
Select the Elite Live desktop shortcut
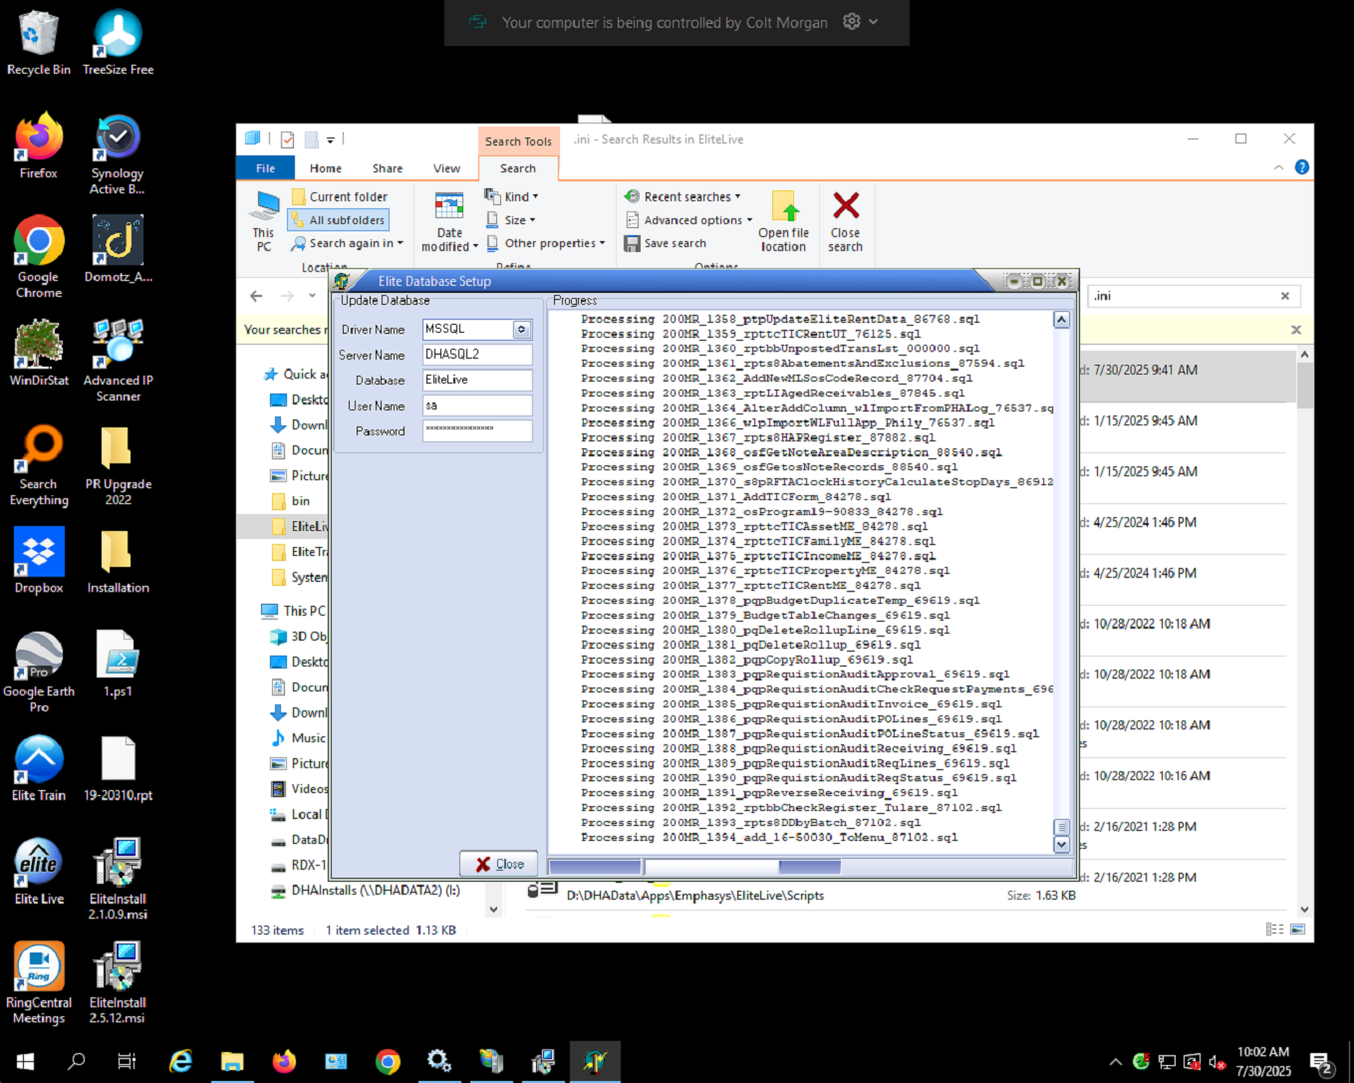click(39, 872)
